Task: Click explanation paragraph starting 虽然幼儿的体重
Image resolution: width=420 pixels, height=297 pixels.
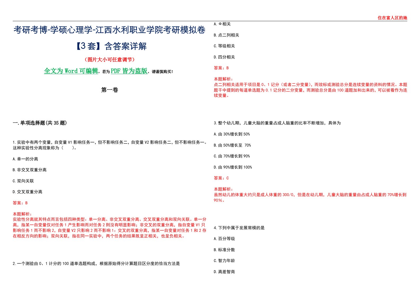Action: (310, 197)
